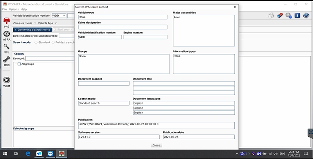Screen dimensions: 313x159
Task: Show hidden tray icons
Action: [x=237, y=154]
